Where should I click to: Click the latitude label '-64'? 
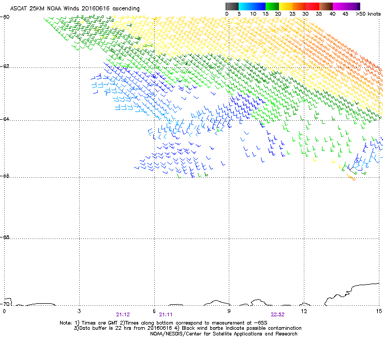[x=5, y=119]
